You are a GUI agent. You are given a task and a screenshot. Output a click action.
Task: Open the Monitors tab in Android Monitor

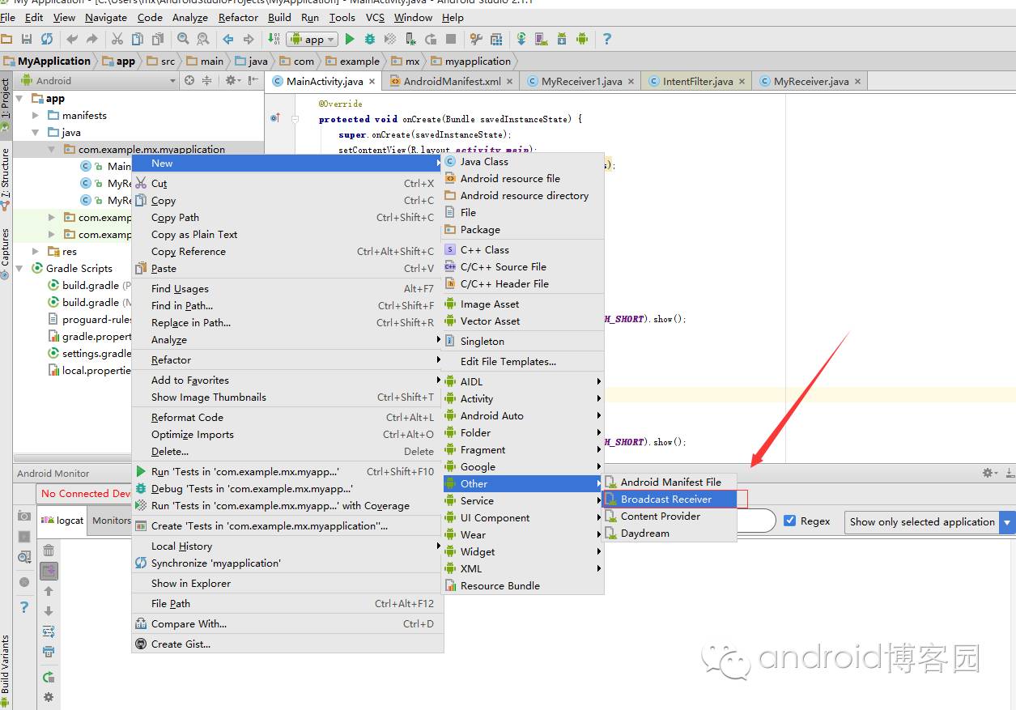[111, 520]
